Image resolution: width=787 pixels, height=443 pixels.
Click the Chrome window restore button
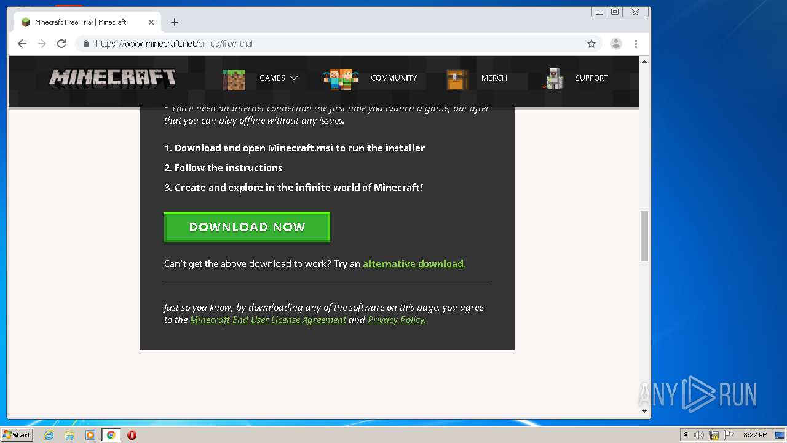tap(615, 12)
